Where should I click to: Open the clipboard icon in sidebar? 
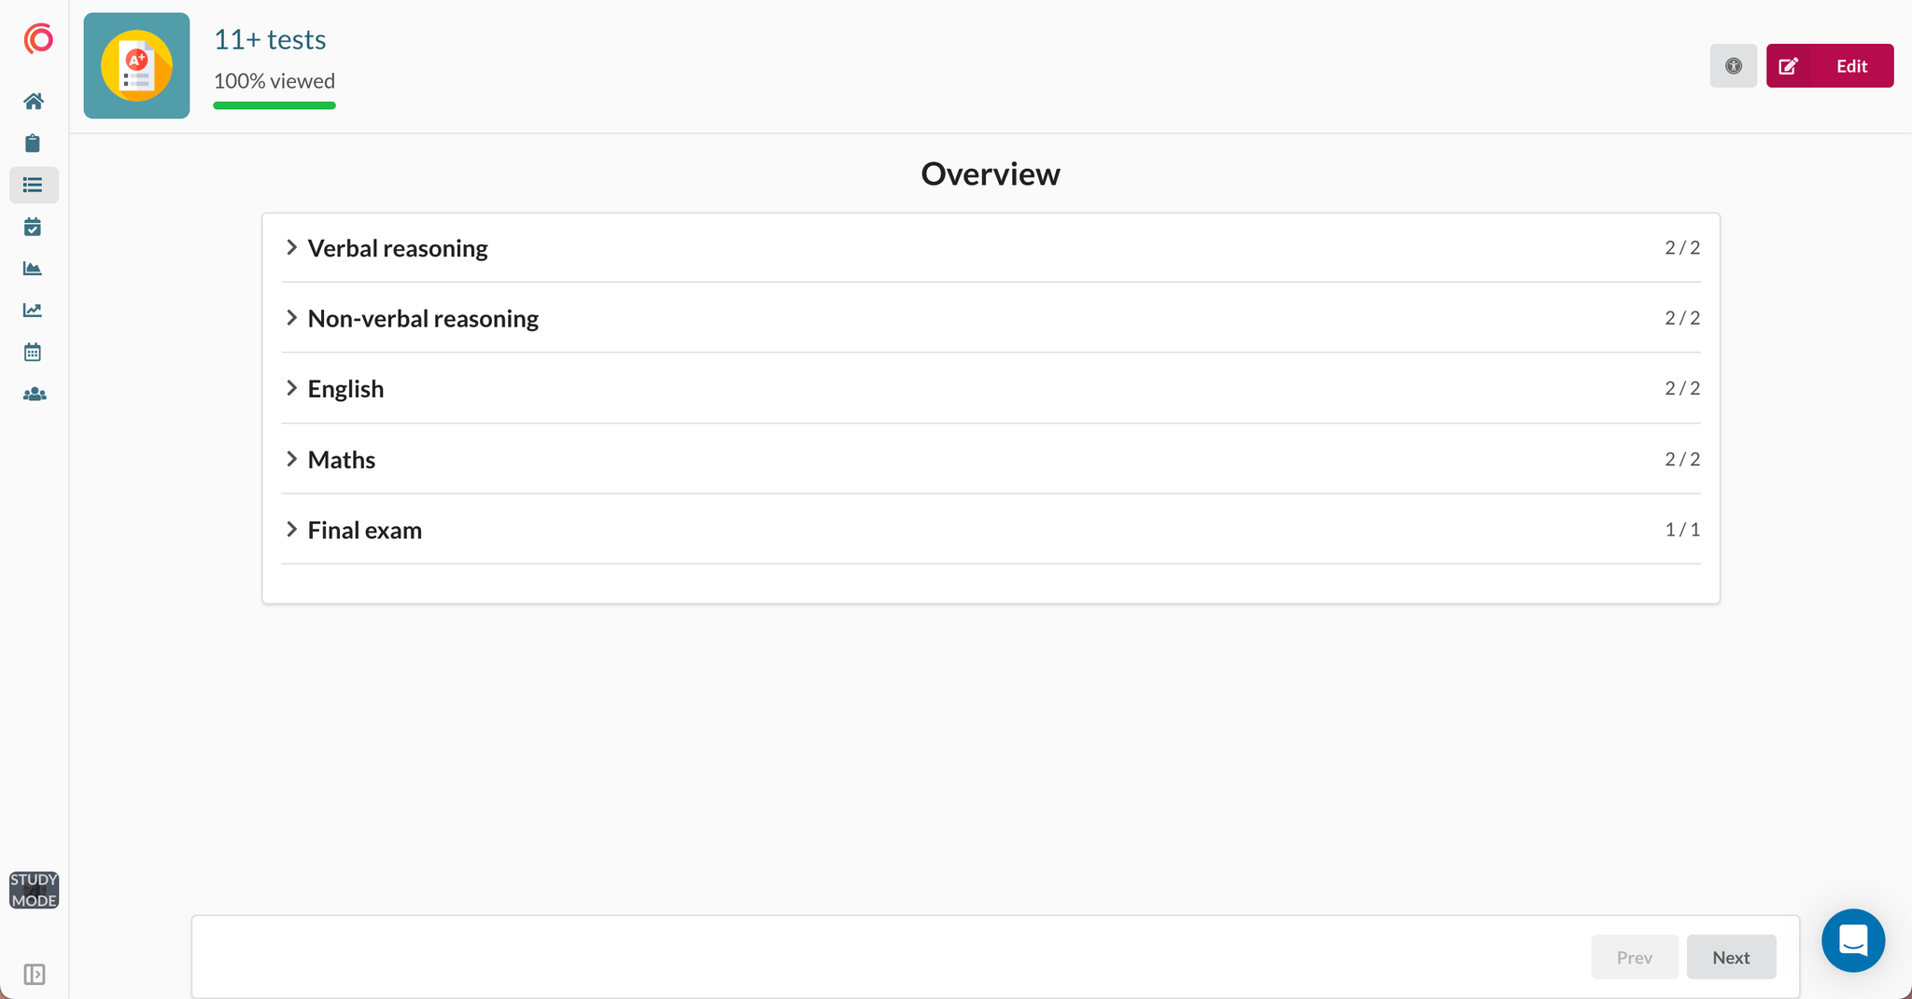(x=34, y=143)
